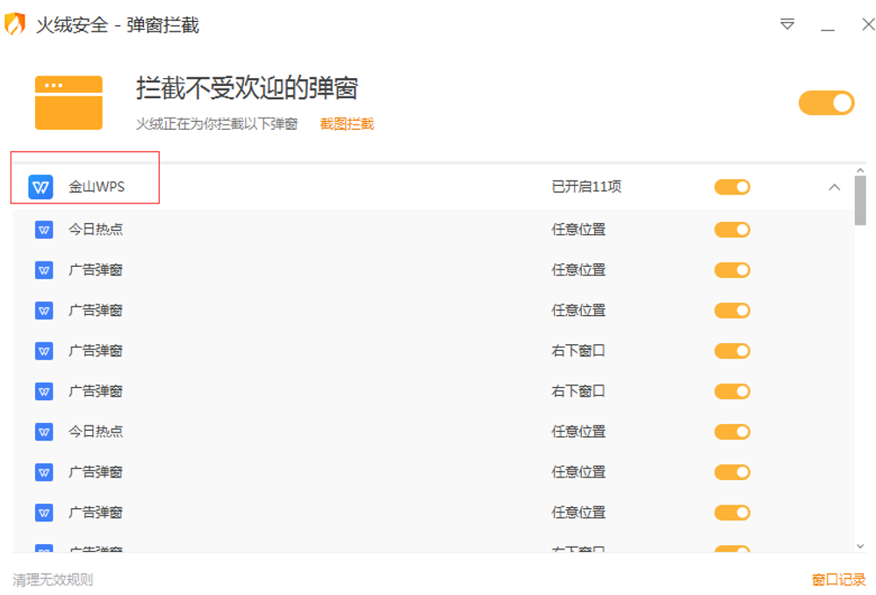Click the second 右下窗口 position text
The width and height of the screenshot is (876, 595).
(578, 391)
